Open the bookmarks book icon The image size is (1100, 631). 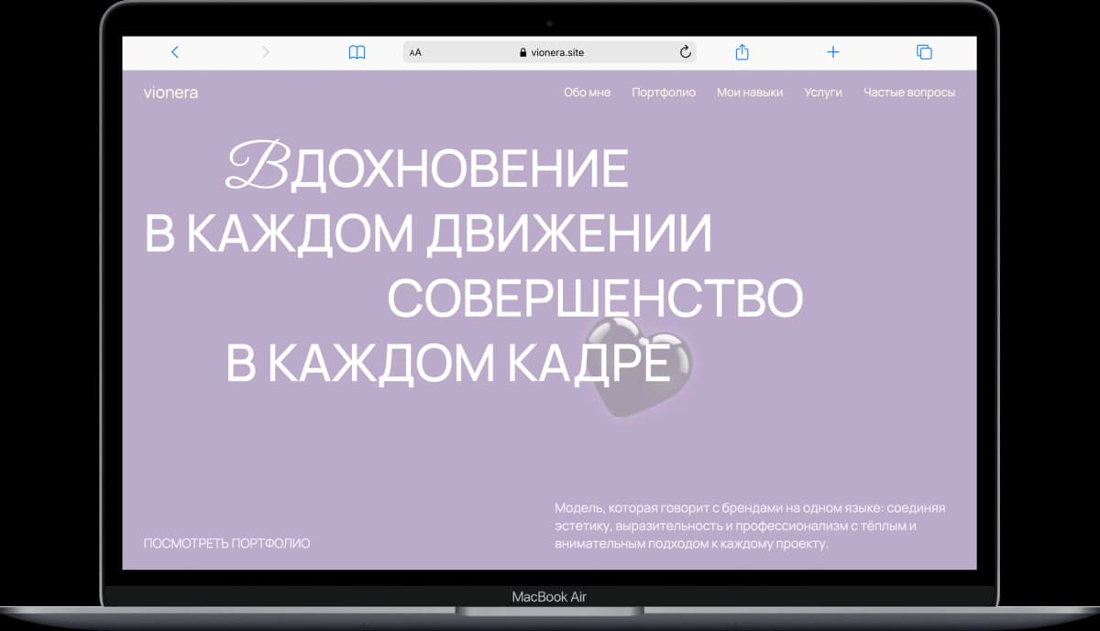click(x=357, y=52)
